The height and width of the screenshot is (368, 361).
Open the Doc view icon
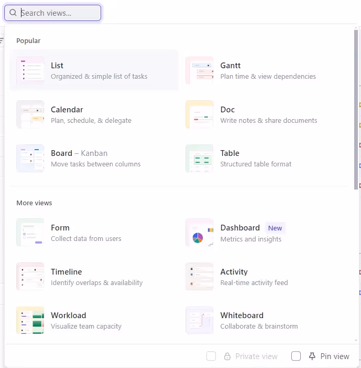200,114
